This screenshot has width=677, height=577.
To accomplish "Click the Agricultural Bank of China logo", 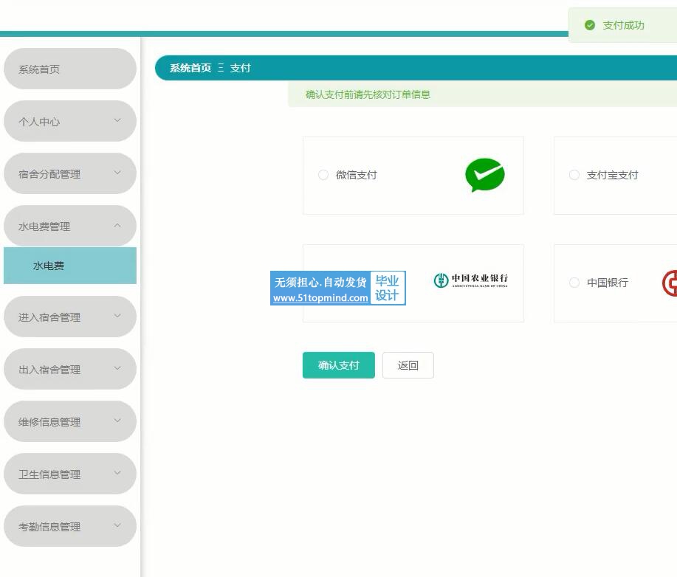I will tap(470, 280).
